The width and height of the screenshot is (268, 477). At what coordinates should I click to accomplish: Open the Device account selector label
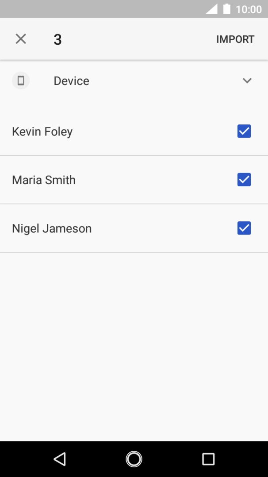[72, 81]
